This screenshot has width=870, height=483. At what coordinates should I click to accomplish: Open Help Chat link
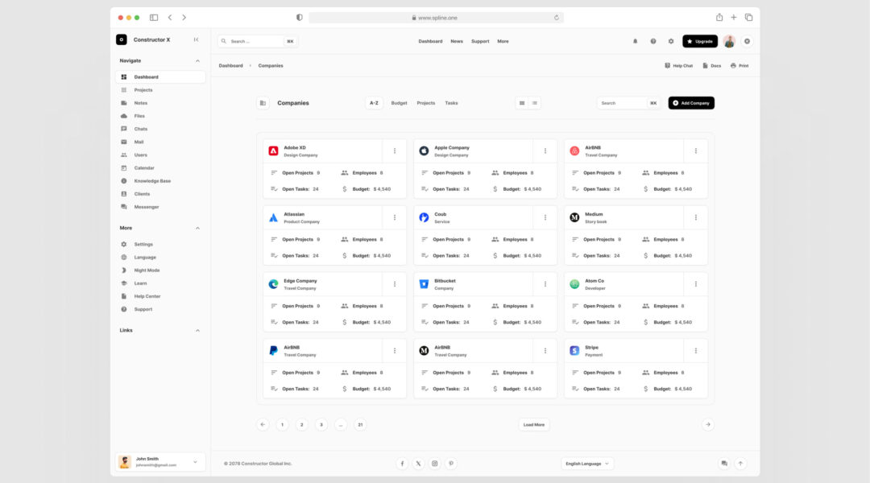[x=678, y=65]
